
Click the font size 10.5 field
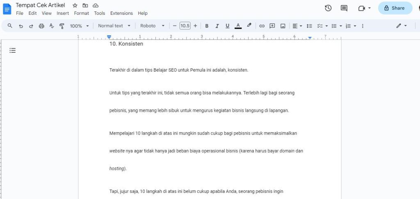click(185, 26)
